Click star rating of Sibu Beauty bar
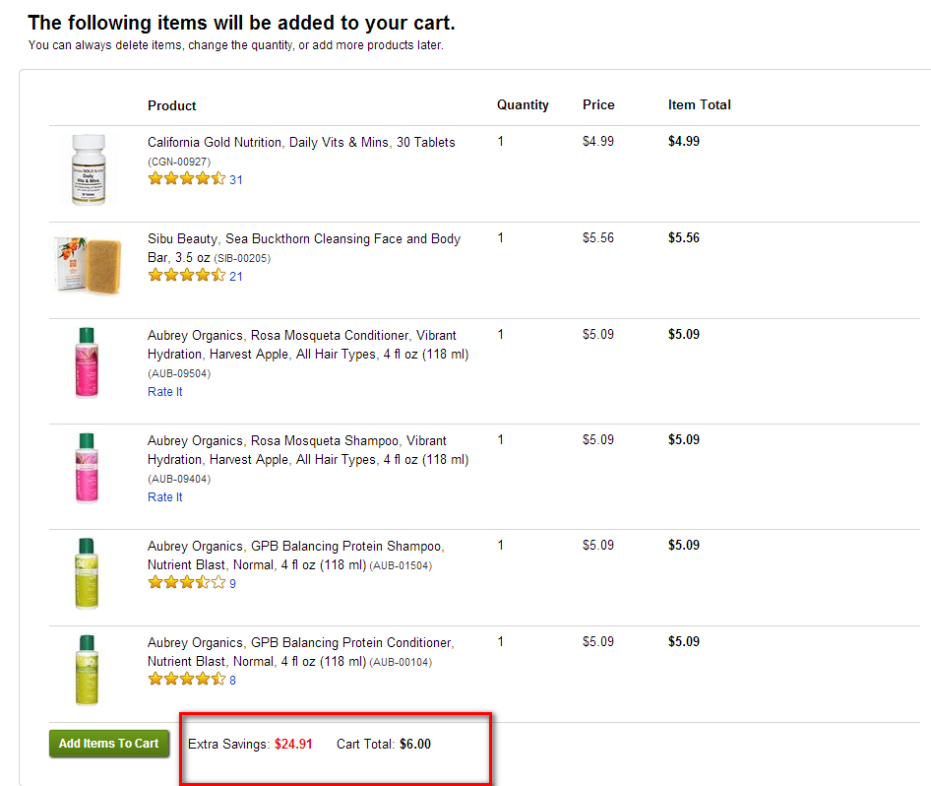 pos(187,275)
